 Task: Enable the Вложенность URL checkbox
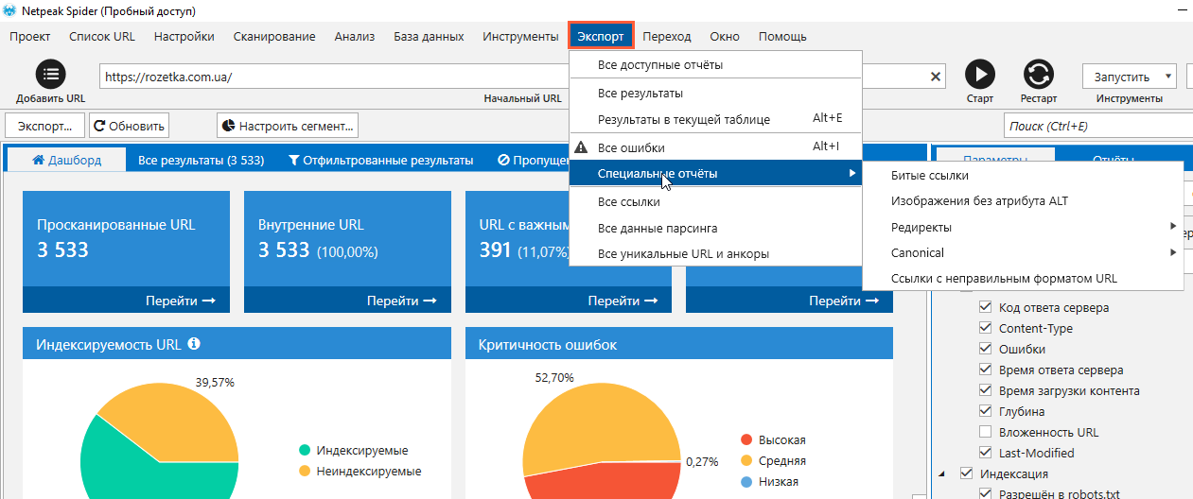[986, 432]
